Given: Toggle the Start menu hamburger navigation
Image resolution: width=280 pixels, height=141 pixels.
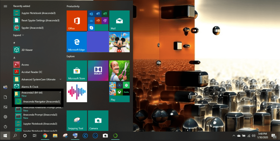Looking at the screenshot, I should click(x=5, y=6).
